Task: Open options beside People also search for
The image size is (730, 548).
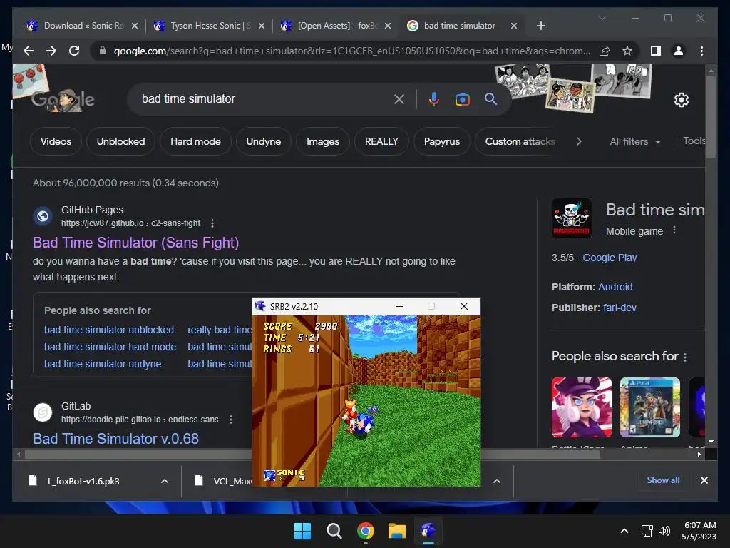Action: tap(685, 357)
